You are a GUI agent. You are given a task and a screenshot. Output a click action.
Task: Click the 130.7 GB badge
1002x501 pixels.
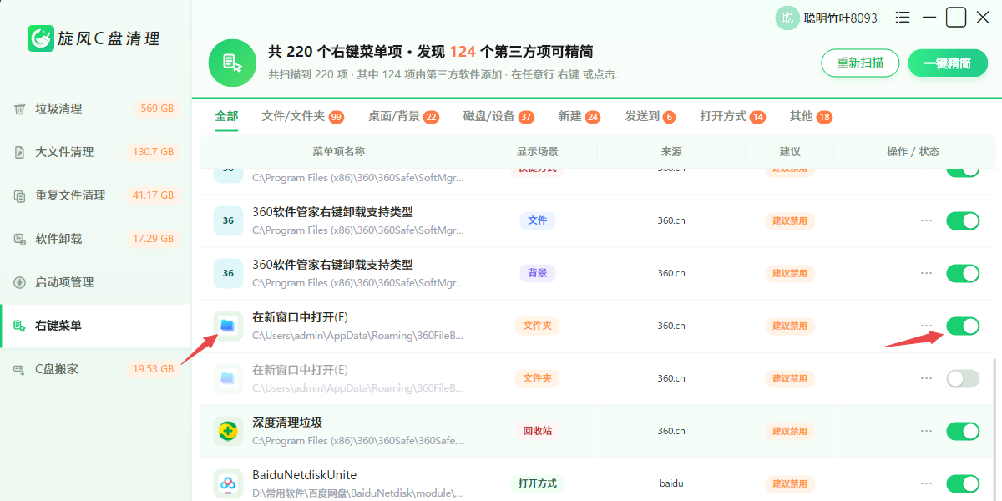pyautogui.click(x=154, y=152)
